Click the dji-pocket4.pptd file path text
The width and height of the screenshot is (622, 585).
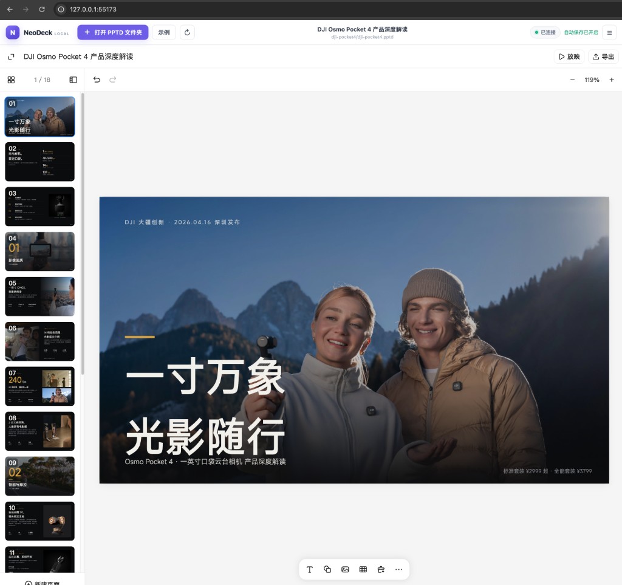362,37
